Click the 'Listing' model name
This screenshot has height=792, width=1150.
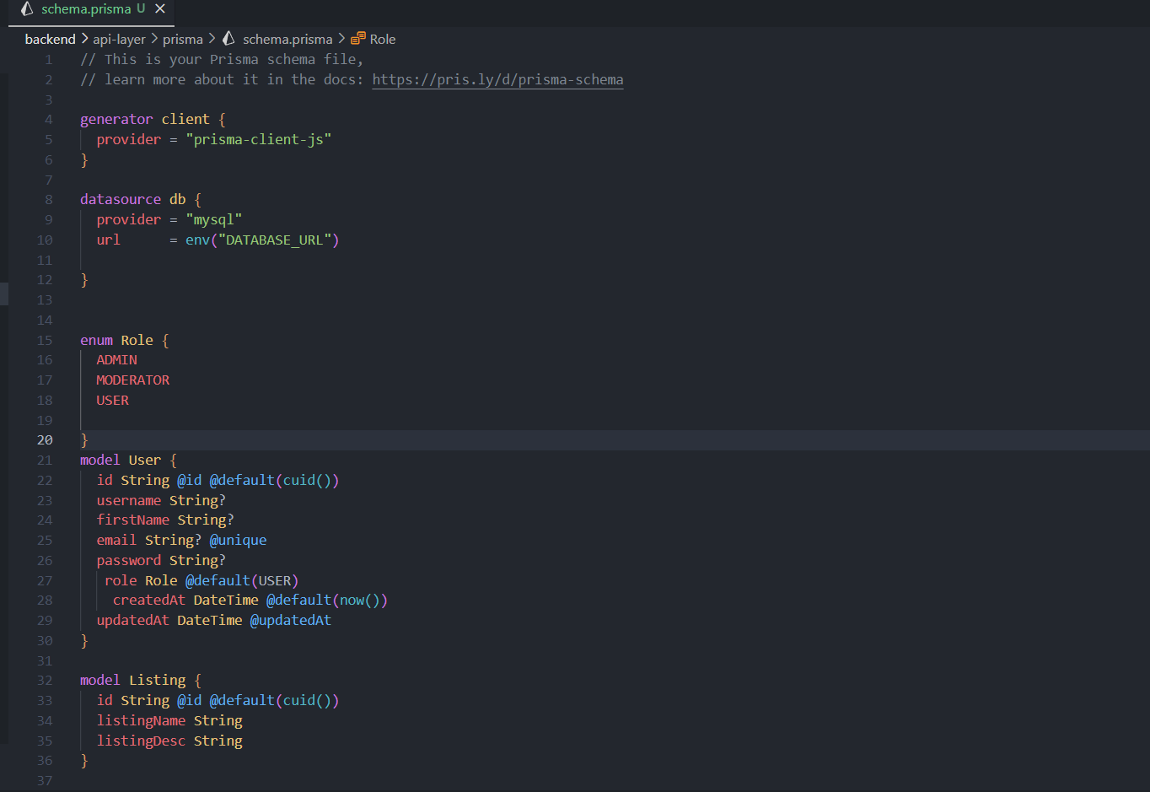158,681
